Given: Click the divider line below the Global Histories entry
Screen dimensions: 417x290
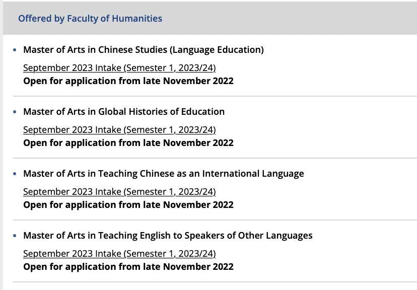Looking at the screenshot, I should pyautogui.click(x=215, y=158).
